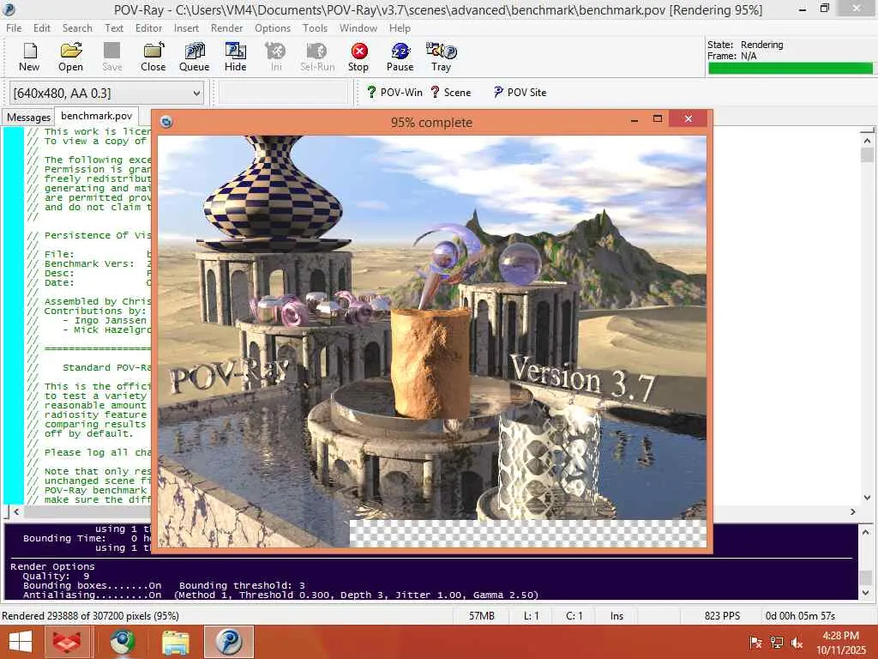This screenshot has width=878, height=659.
Task: Open the Tools menu
Action: click(x=315, y=28)
